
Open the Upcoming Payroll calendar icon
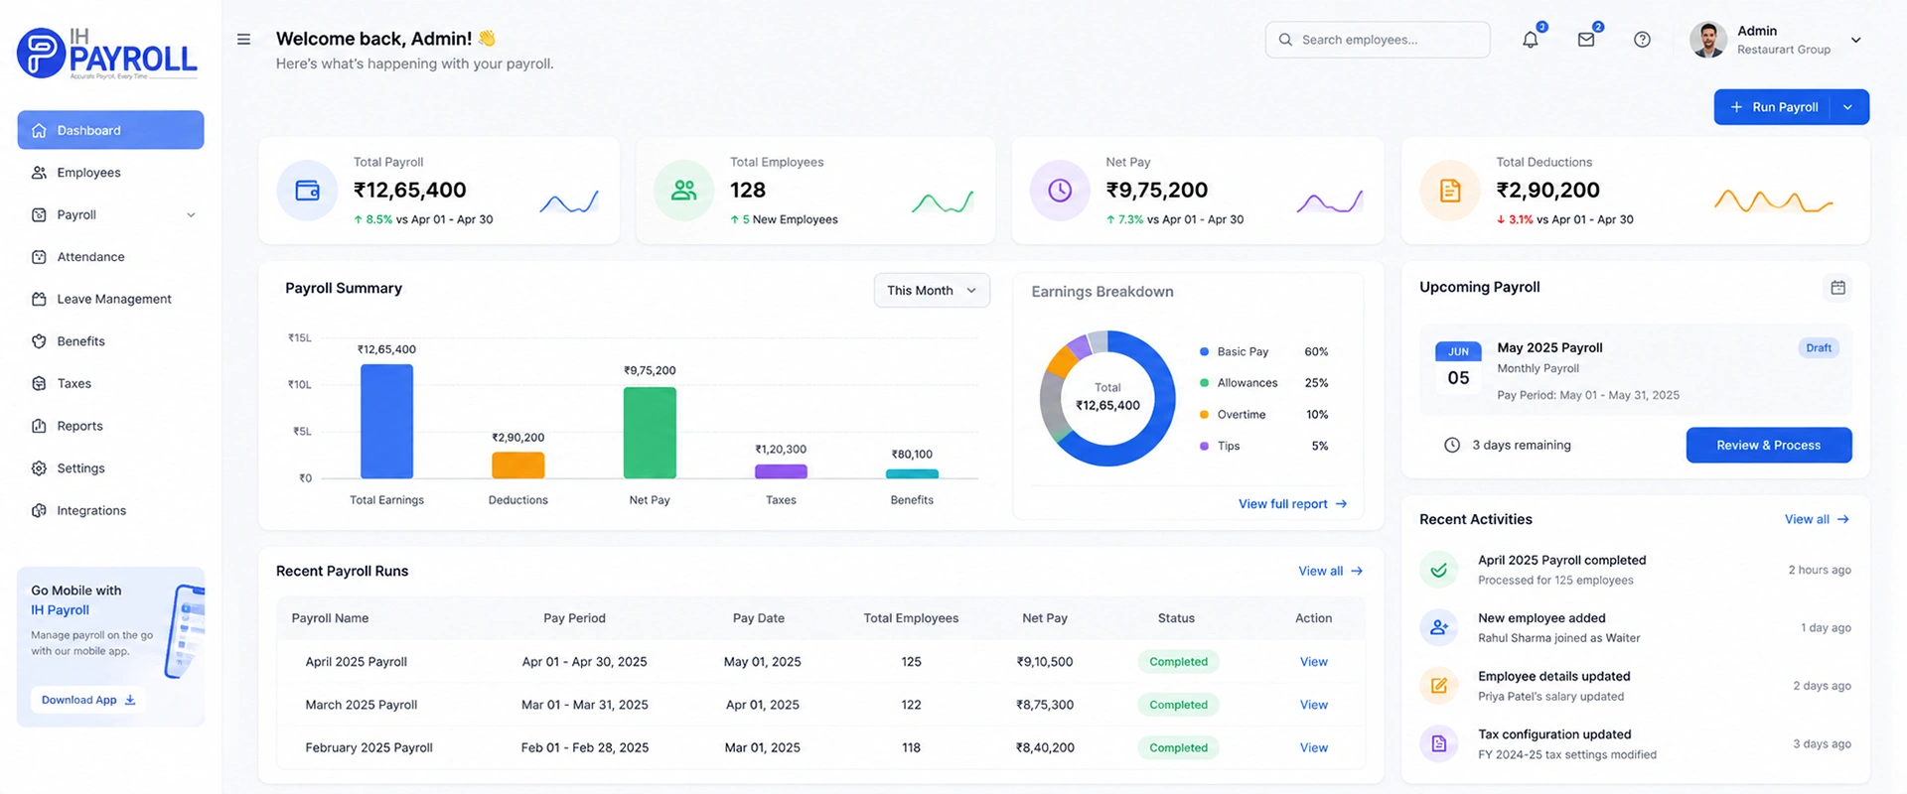click(x=1838, y=288)
